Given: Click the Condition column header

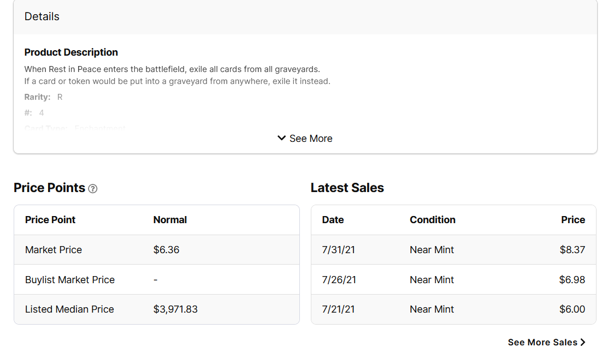Looking at the screenshot, I should pos(432,220).
